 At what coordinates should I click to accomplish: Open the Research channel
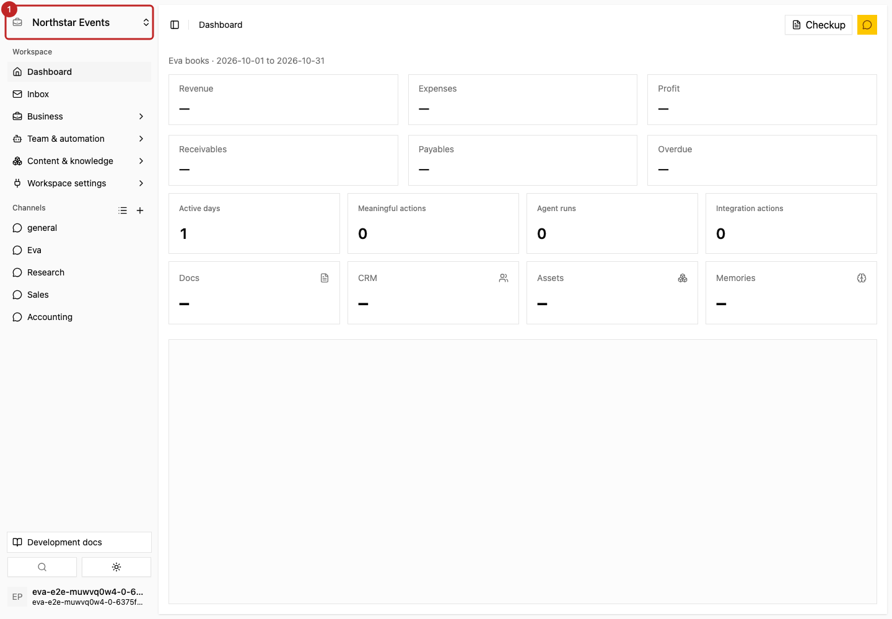(x=79, y=272)
